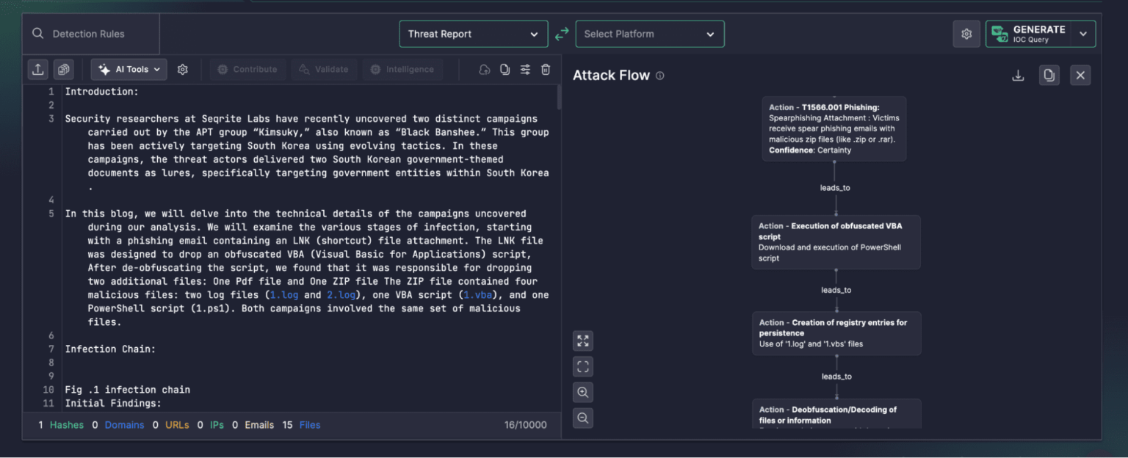Download the Attack Flow diagram
The height and width of the screenshot is (458, 1128).
coord(1018,75)
